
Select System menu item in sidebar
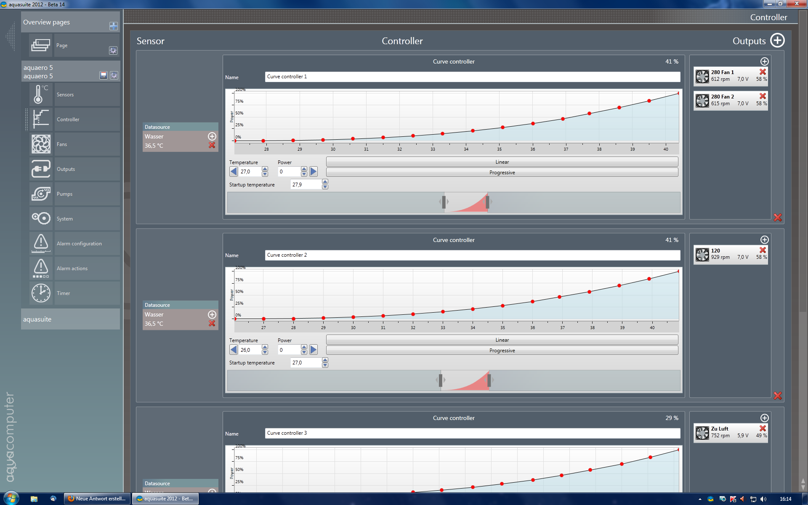64,219
